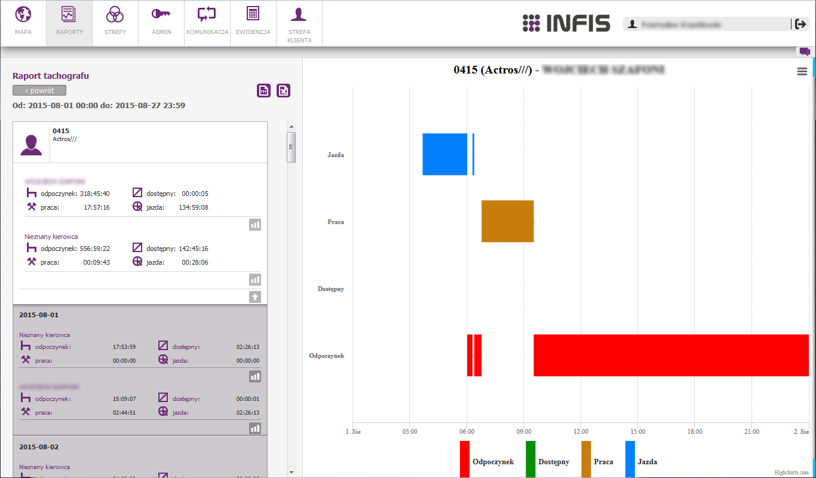Switch to the RAPORTY tab
This screenshot has height=478, width=816.
click(69, 23)
